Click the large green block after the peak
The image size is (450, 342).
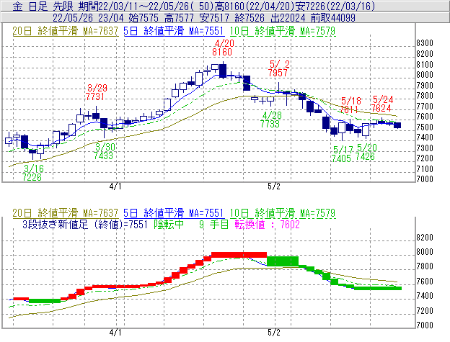283,261
